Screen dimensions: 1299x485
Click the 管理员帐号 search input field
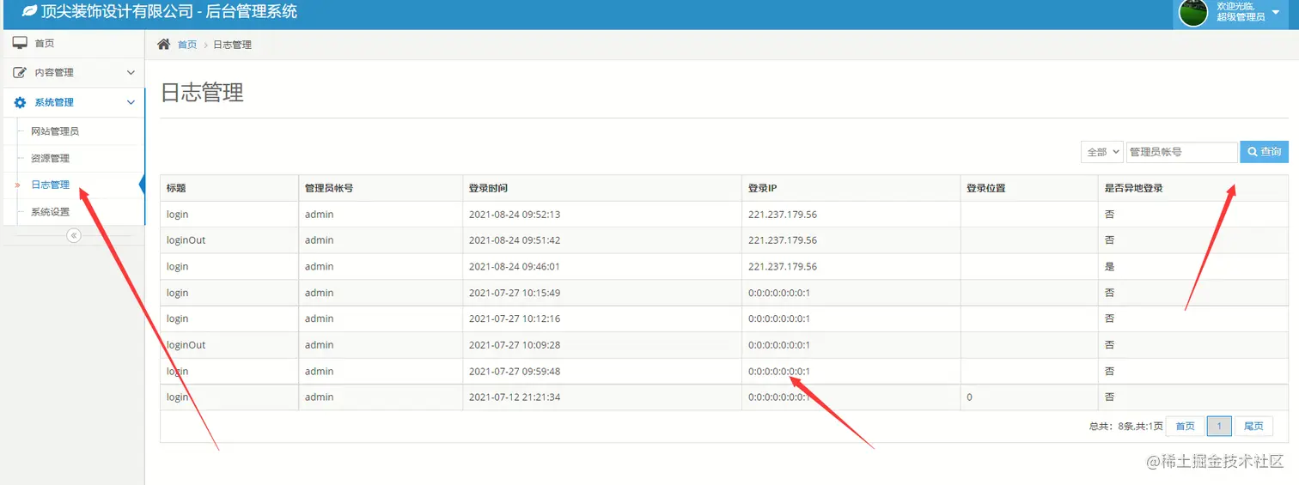coord(1182,152)
